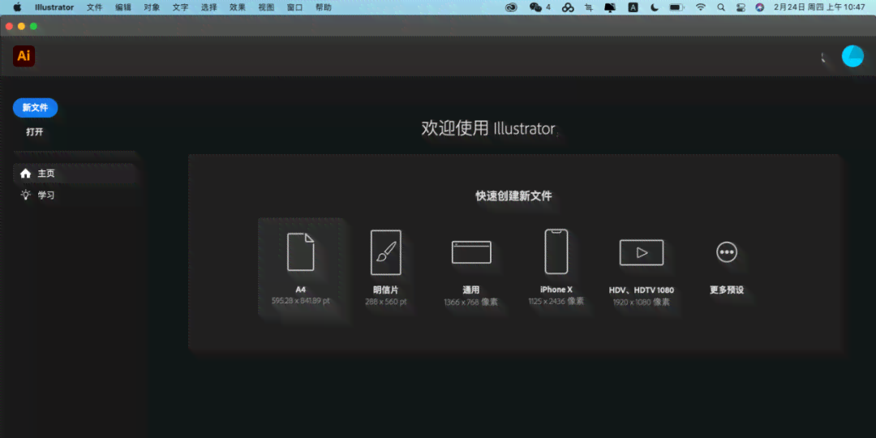876x438 pixels.
Task: Click the 新文件 button
Action: (x=35, y=108)
